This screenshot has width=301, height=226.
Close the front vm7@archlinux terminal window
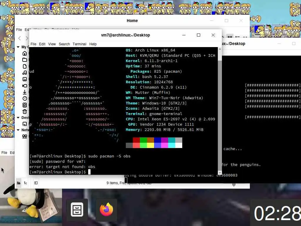(213, 35)
